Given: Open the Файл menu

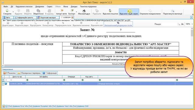Looking at the screenshot, I should click(x=5, y=6).
